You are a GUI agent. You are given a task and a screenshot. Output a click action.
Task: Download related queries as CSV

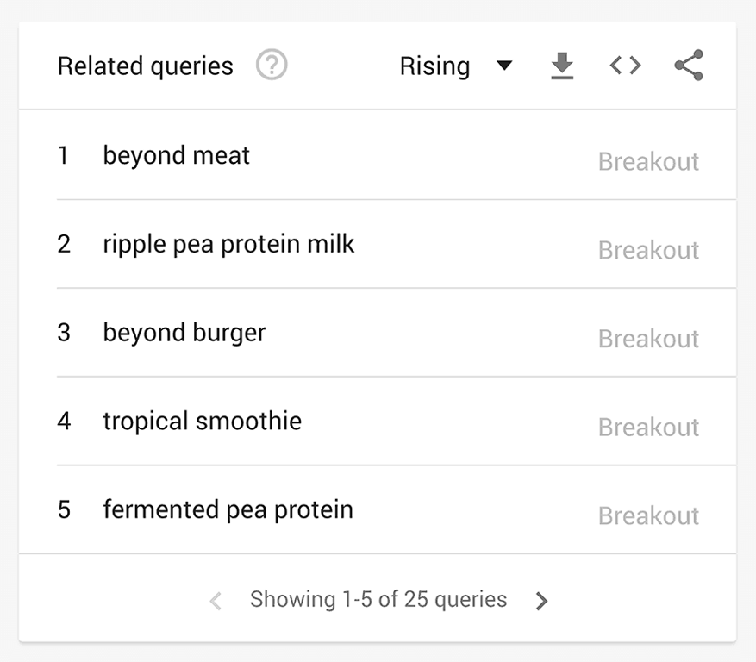[562, 66]
